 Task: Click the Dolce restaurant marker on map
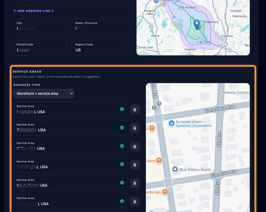coord(159,160)
